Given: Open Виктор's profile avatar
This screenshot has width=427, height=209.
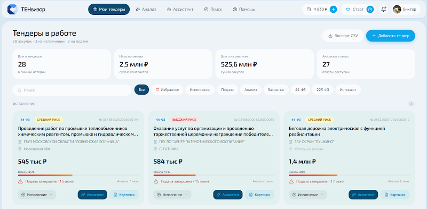Looking at the screenshot, I should click(x=397, y=9).
